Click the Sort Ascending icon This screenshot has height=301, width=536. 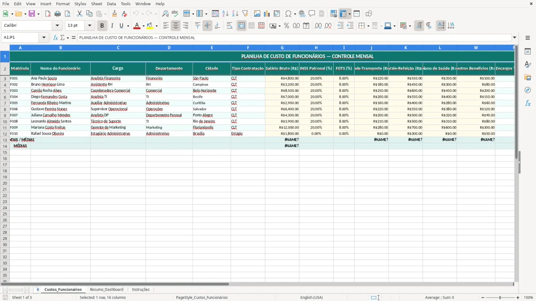[226, 14]
